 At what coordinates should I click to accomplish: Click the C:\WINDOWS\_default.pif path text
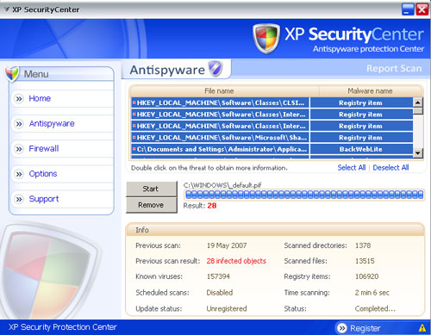coord(222,185)
